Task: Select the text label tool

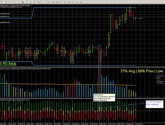Action: [35, 2]
